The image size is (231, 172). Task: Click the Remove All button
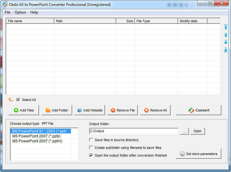click(x=155, y=110)
